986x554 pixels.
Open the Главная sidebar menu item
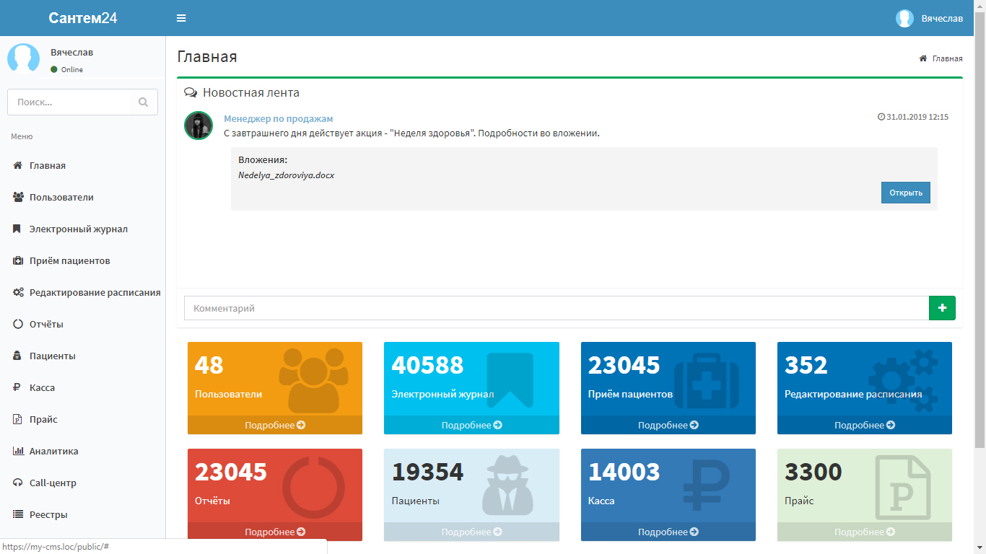pos(83,165)
